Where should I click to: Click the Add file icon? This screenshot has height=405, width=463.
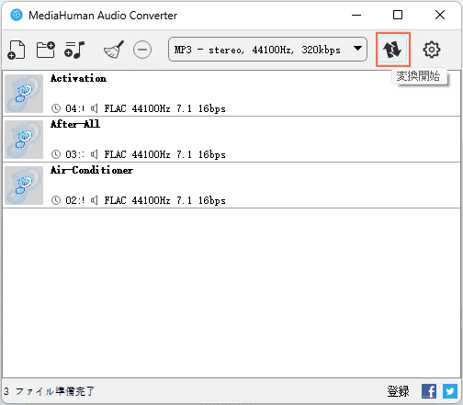tap(17, 50)
